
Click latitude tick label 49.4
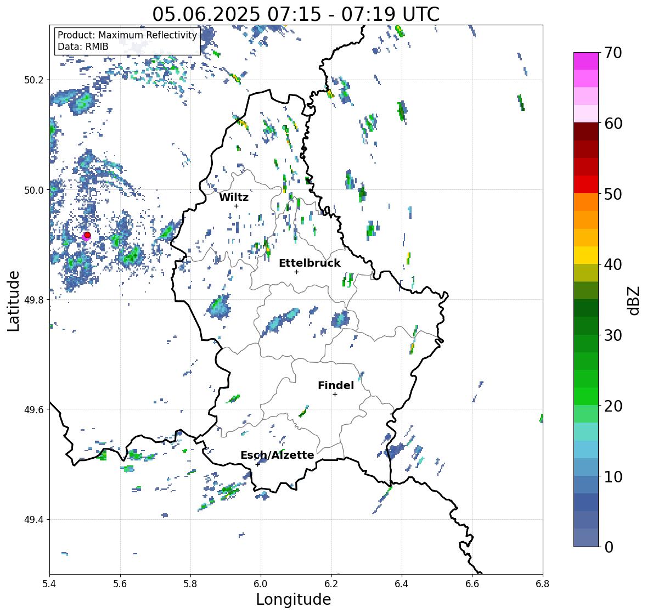(x=34, y=520)
